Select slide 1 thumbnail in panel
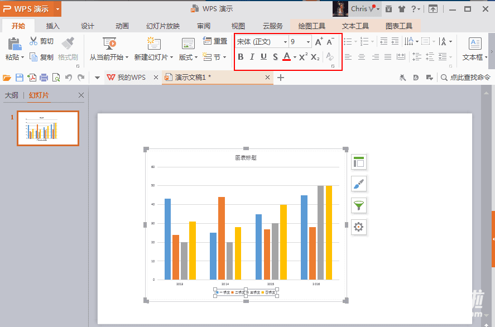 pos(48,128)
